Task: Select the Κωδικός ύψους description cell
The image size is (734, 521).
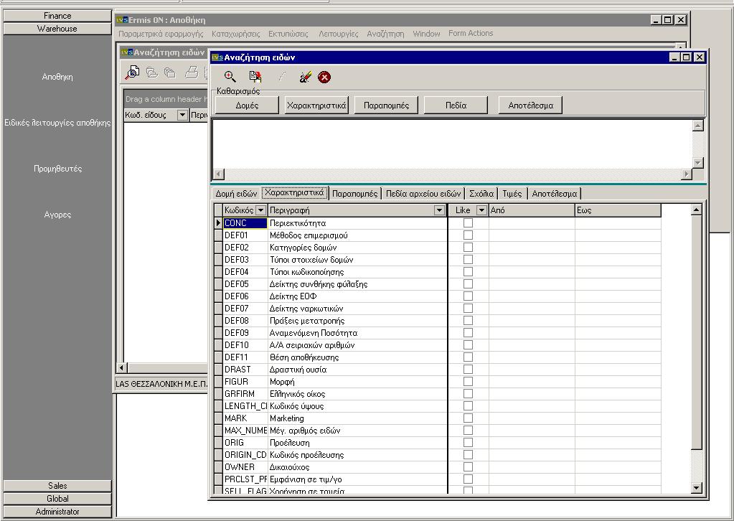Action: pyautogui.click(x=357, y=406)
